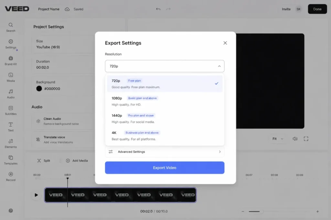Expand Advanced Settings
Screen dimensions: 331x220
tap(165, 152)
